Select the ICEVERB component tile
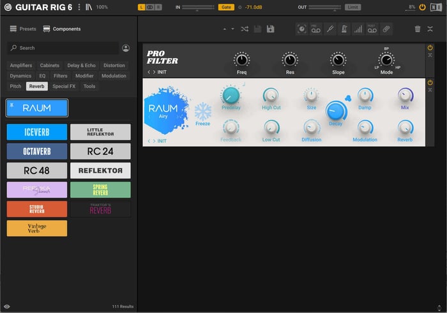447x313 pixels. click(x=37, y=132)
